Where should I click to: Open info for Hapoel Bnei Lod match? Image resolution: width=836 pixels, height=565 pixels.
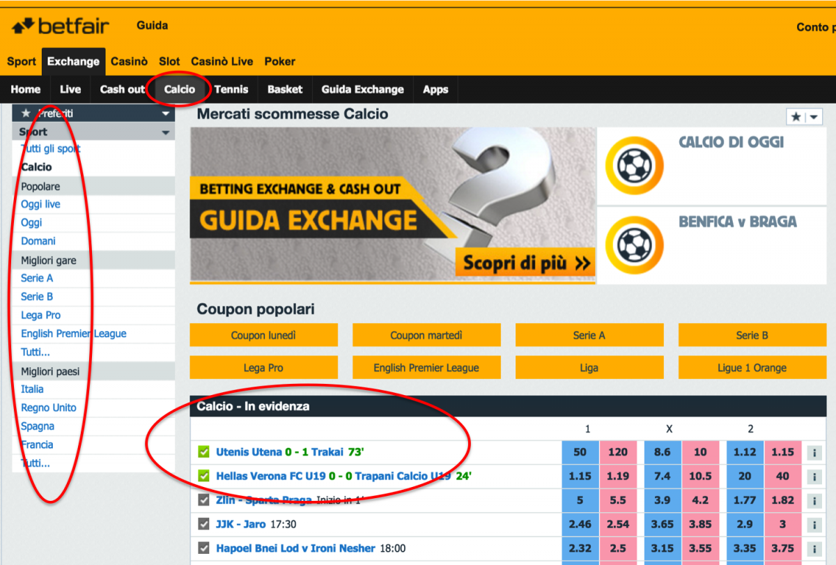point(814,549)
